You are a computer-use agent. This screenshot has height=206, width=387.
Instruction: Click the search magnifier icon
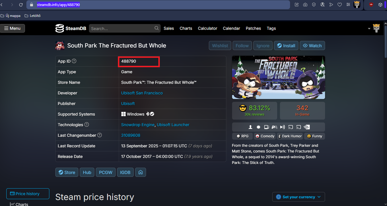pos(157,28)
